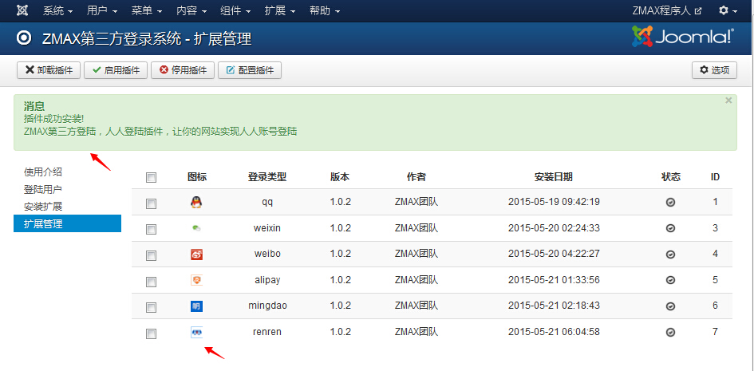Click the alipay plugin icon
Screen dimensions: 754x371
(x=196, y=280)
